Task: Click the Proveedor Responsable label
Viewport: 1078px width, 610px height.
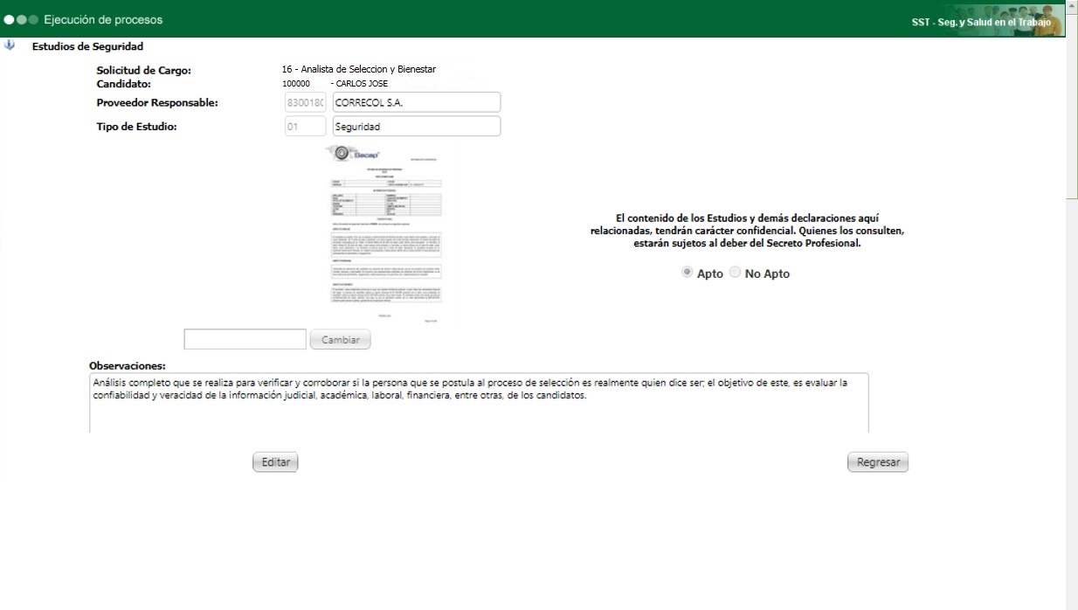Action: (x=156, y=102)
